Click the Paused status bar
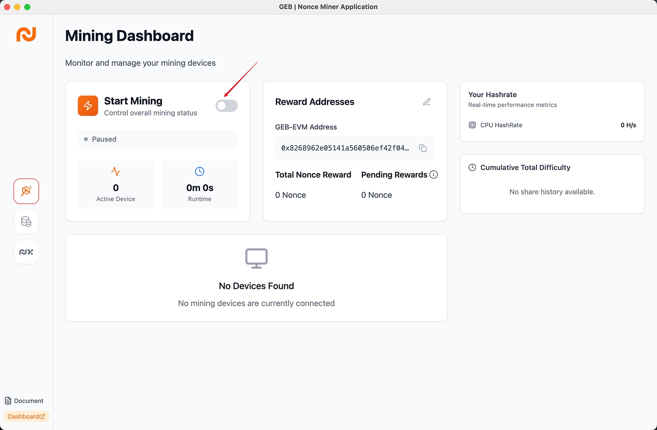Image resolution: width=657 pixels, height=430 pixels. point(158,139)
